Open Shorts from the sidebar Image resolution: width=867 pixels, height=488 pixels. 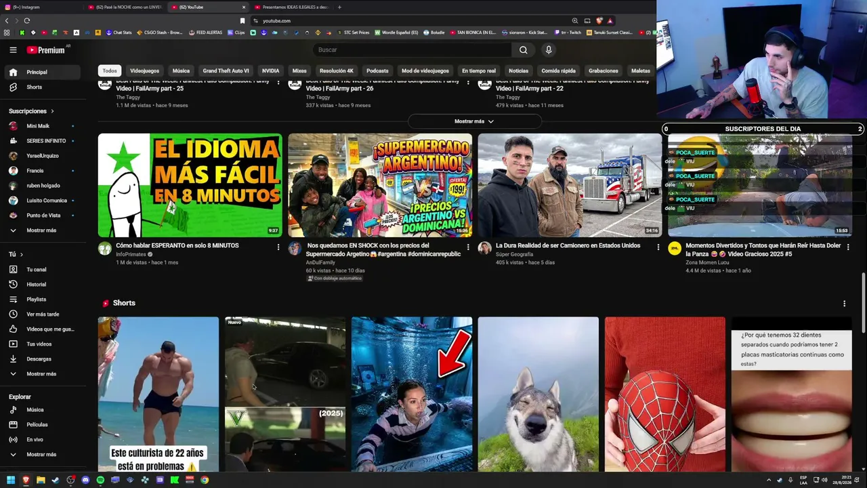34,87
